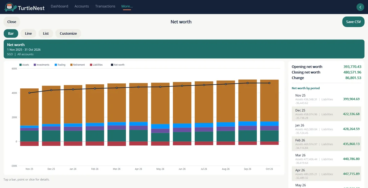Click the TurtleNest turtle logo
Viewport: 368px width, 188px height.
click(x=10, y=7)
